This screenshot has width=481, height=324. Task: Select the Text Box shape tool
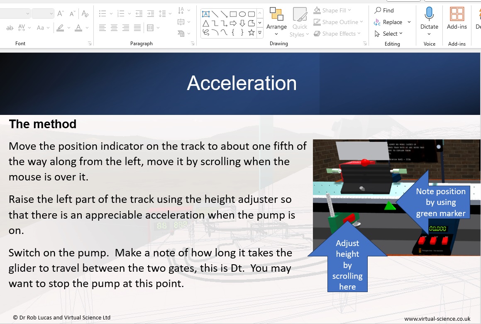[x=206, y=14]
